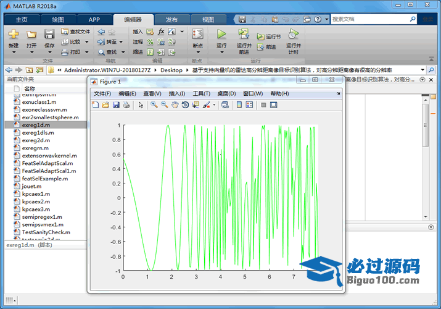Open View (查看) menu in Figure 1
441x309 pixels.
152,93
